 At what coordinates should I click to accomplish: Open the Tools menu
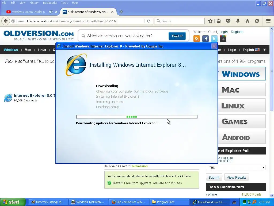click(x=64, y=3)
